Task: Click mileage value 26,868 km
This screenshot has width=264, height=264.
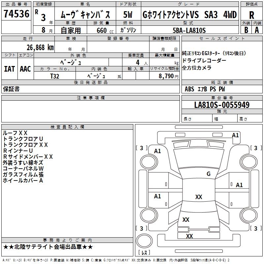Action: (x=40, y=48)
